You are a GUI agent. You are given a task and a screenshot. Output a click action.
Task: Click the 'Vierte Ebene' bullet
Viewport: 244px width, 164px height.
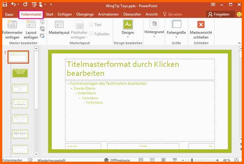[90, 98]
